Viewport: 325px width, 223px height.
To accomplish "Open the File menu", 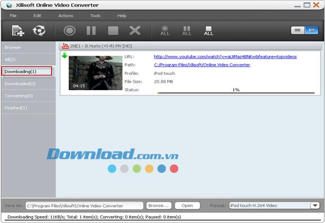I will [13, 16].
